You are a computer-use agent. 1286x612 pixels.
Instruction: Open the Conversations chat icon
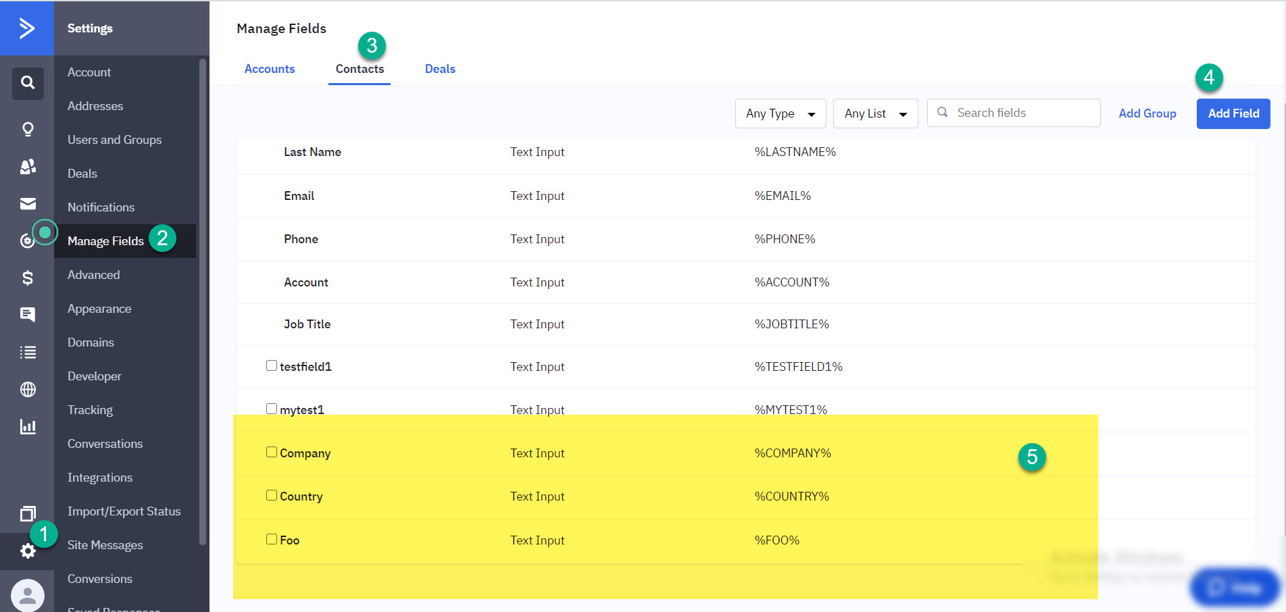point(28,314)
